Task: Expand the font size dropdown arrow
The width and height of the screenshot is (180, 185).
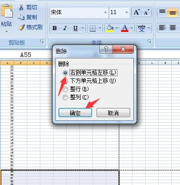Action: pos(126,12)
